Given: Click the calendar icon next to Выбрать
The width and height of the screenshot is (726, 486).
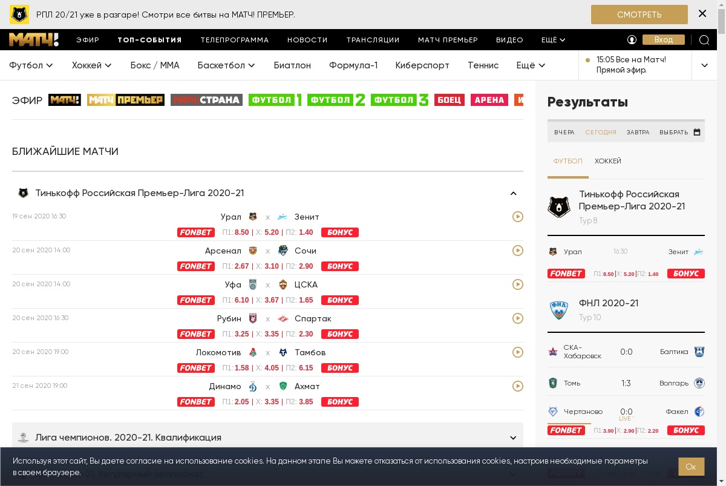Looking at the screenshot, I should click(697, 132).
